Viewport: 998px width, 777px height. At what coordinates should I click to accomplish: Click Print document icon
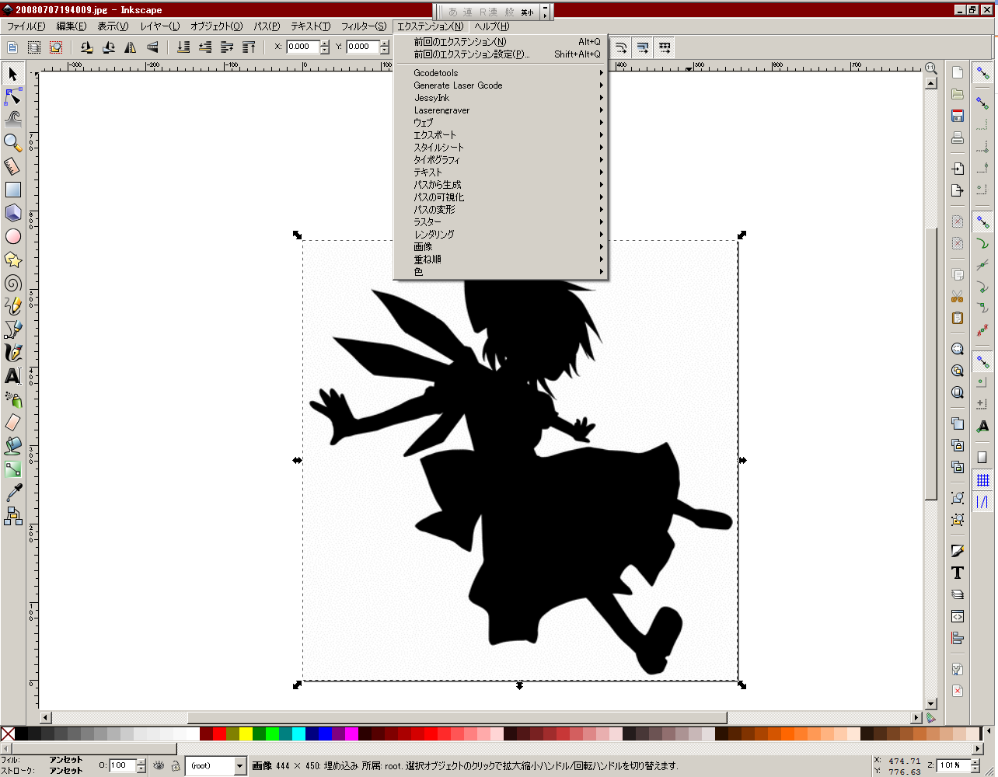958,138
